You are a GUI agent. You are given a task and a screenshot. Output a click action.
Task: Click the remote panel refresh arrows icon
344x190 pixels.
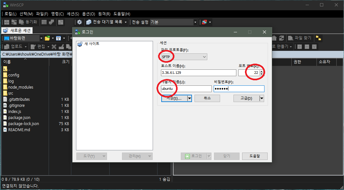[281, 38]
